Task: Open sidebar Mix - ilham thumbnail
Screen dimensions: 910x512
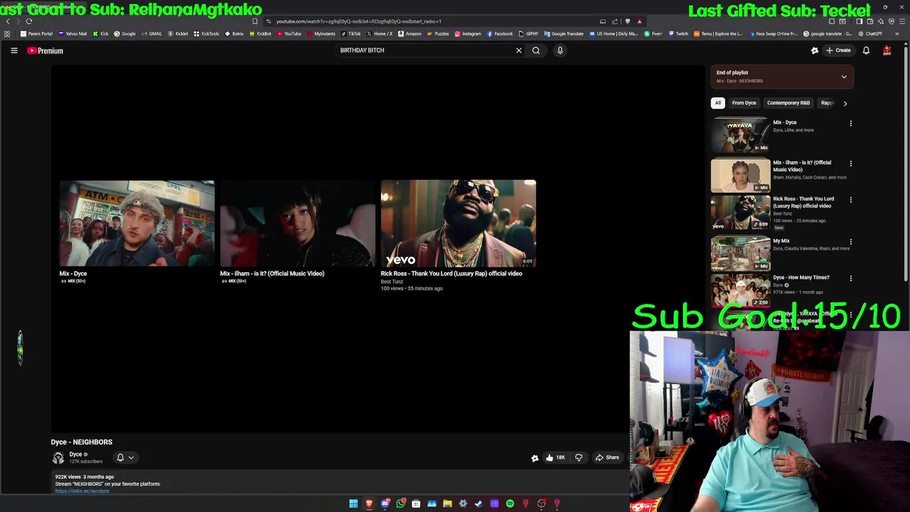Action: coord(740,176)
